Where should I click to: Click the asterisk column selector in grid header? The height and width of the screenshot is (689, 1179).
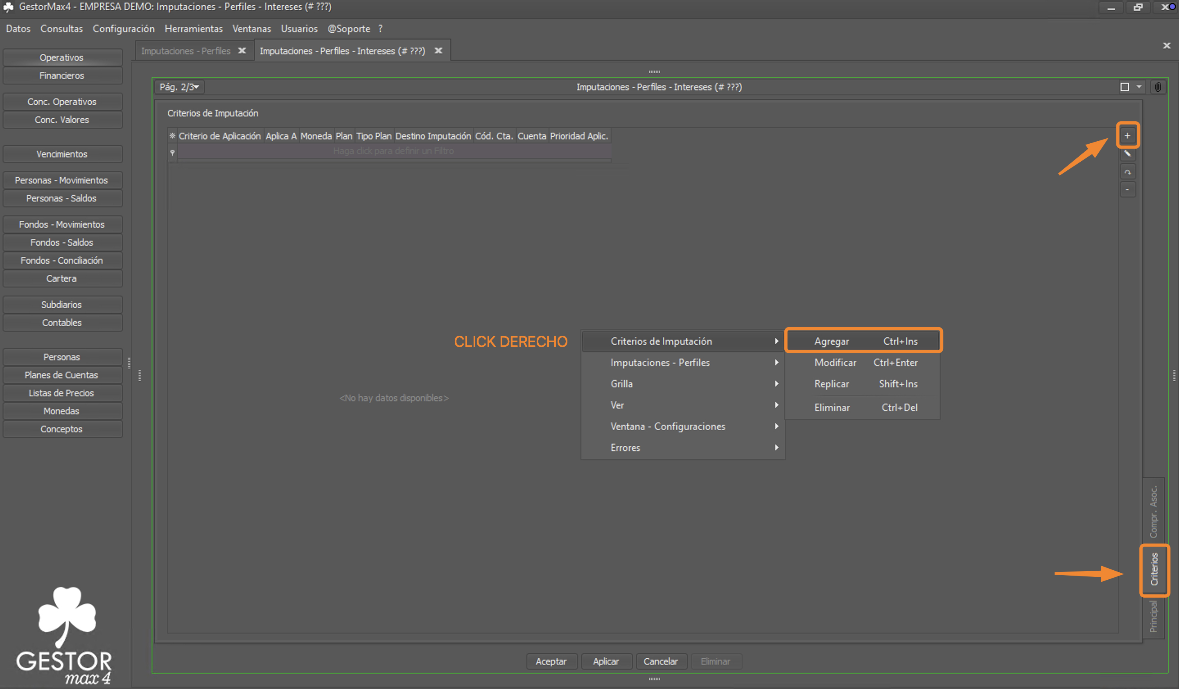pos(172,136)
